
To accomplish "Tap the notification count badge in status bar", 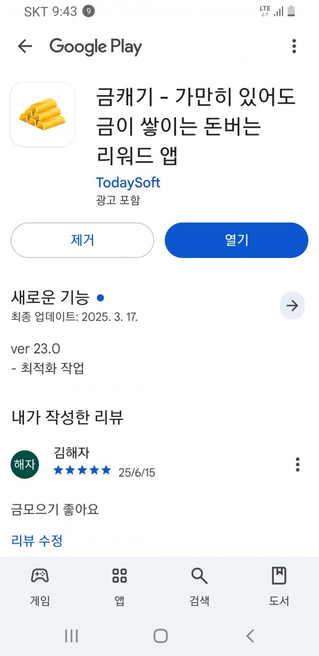I will (89, 11).
